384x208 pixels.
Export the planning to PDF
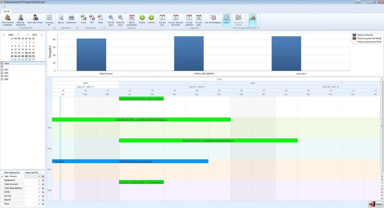pos(92,19)
